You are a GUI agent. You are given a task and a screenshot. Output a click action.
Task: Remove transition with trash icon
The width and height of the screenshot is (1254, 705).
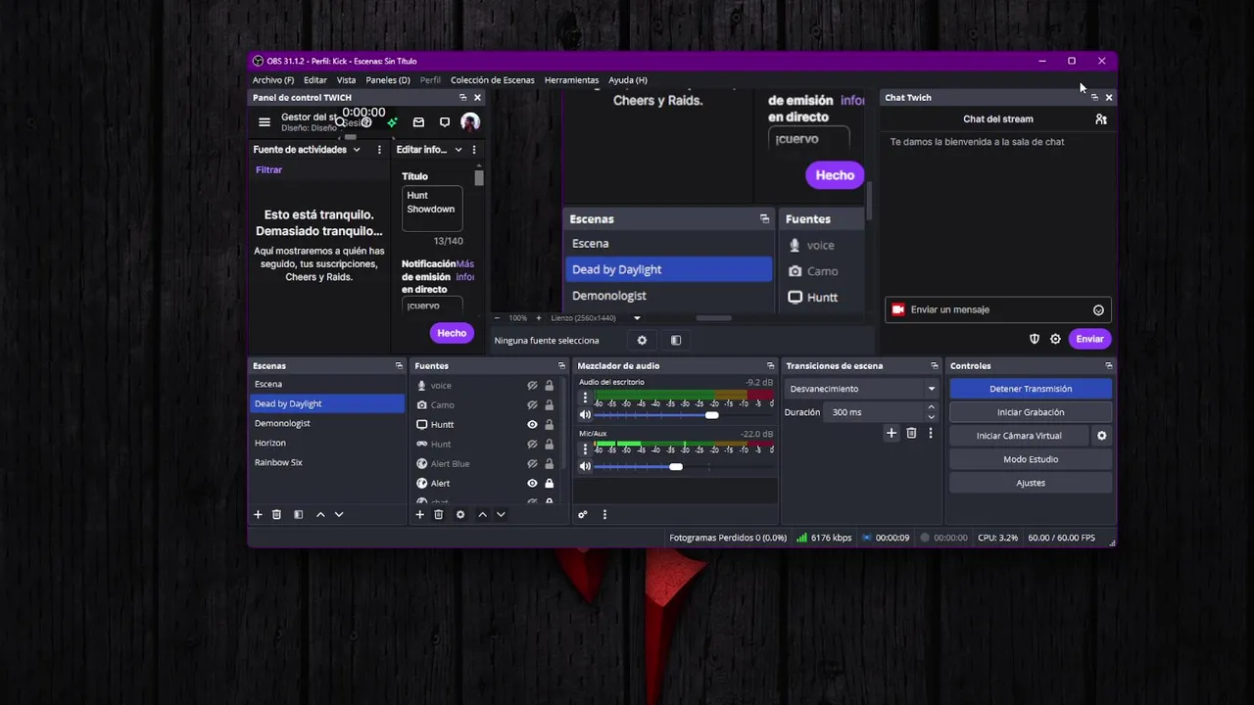click(911, 433)
